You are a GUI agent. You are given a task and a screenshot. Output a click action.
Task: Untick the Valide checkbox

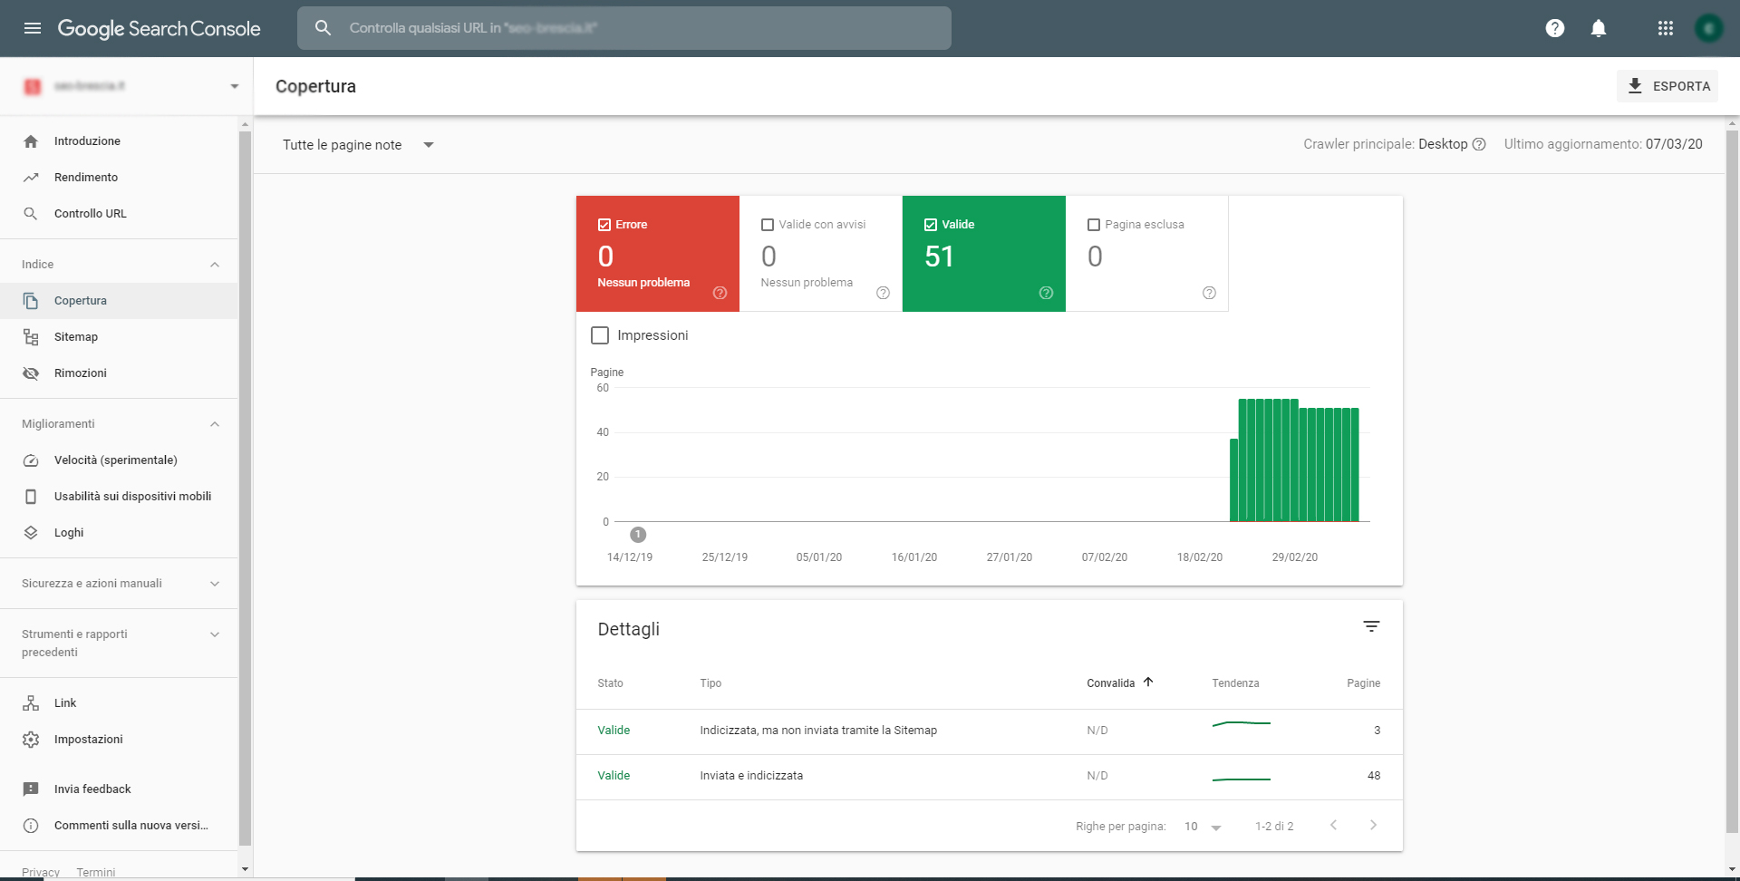point(931,225)
